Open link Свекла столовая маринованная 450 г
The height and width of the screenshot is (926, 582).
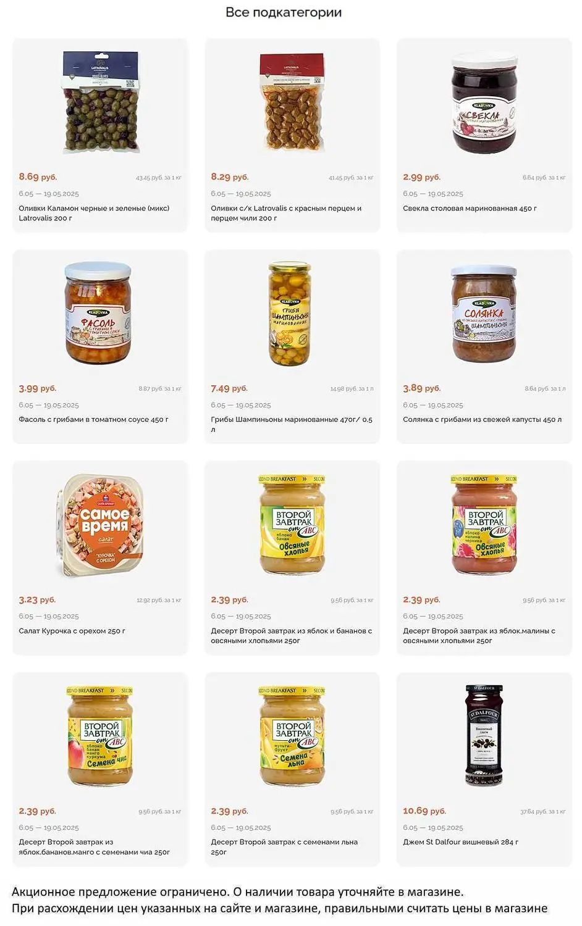point(470,208)
